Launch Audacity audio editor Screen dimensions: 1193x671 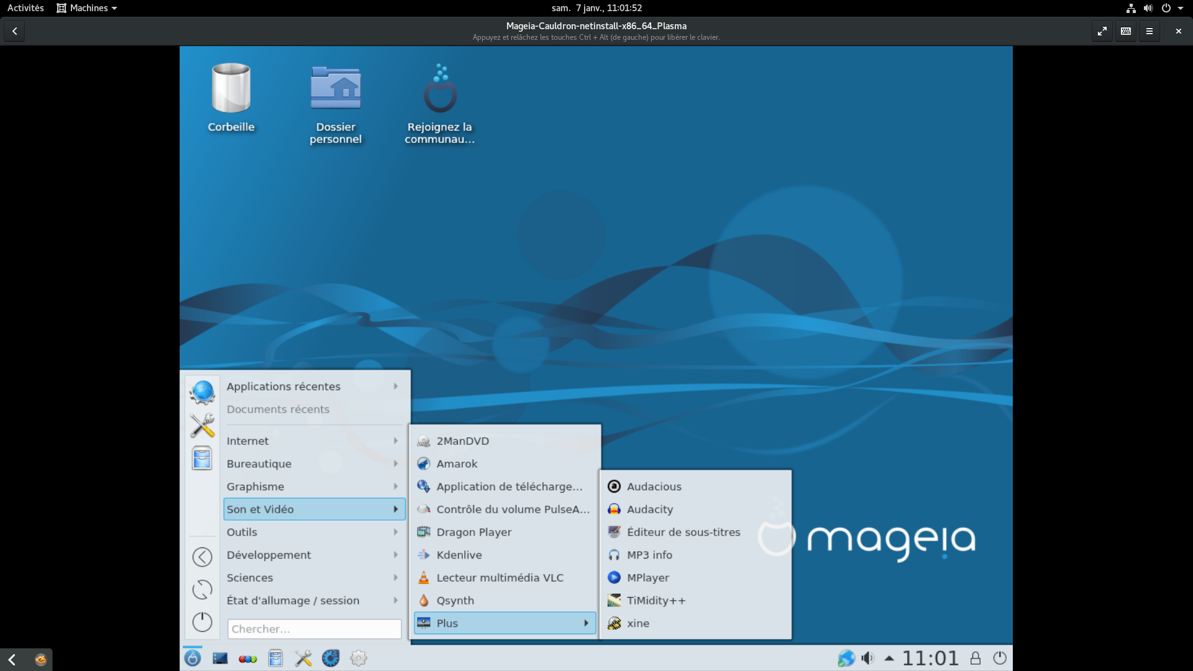pyautogui.click(x=695, y=509)
